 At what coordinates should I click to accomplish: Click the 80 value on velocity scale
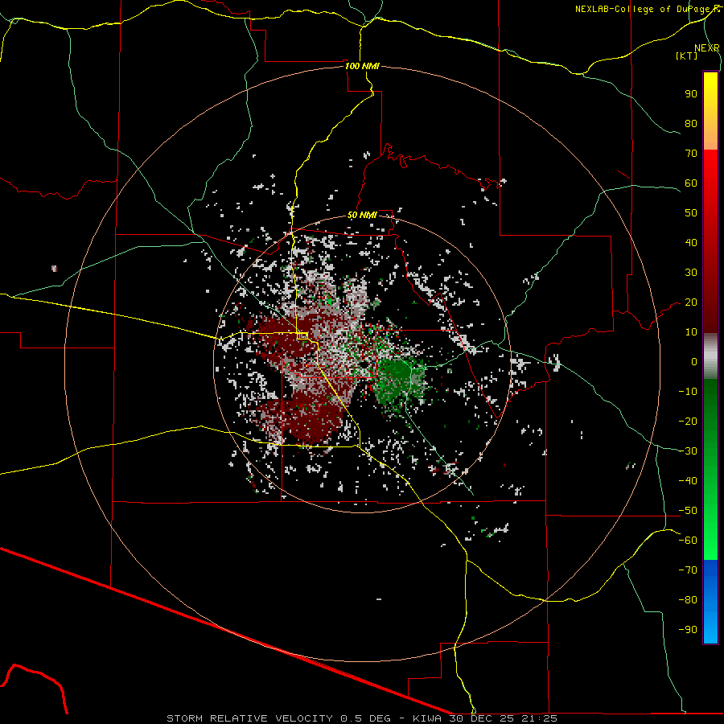(x=691, y=124)
